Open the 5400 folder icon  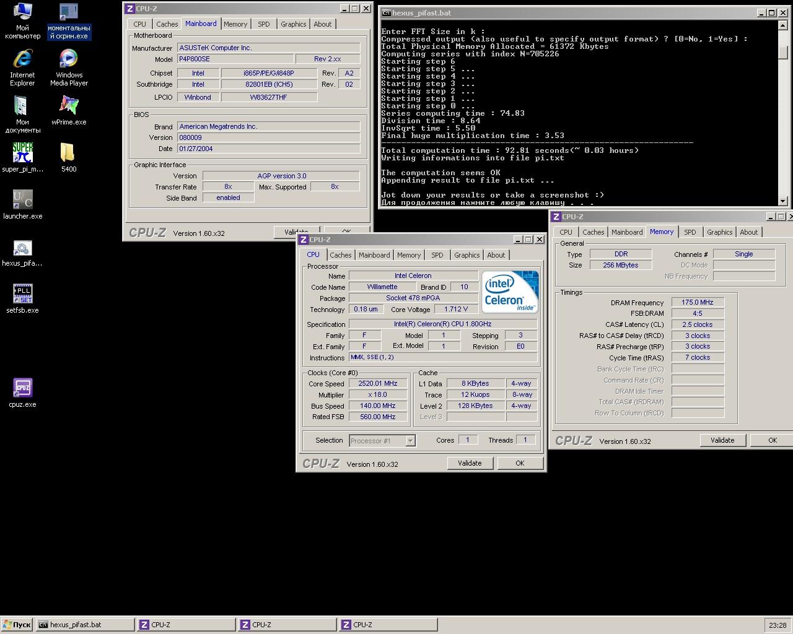(69, 157)
